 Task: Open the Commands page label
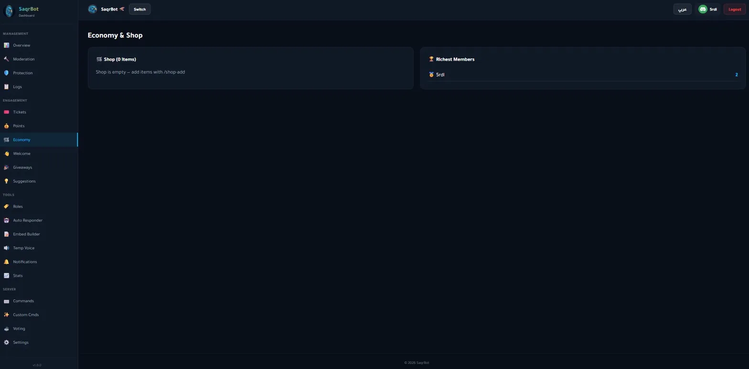23,301
